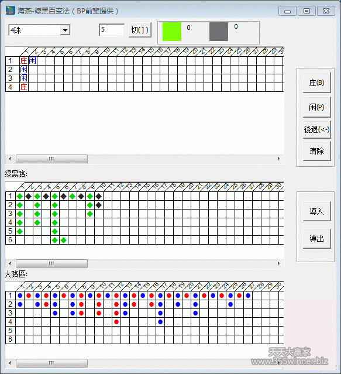Click the right arrow of the top grid scrollbar

[x=278, y=159]
